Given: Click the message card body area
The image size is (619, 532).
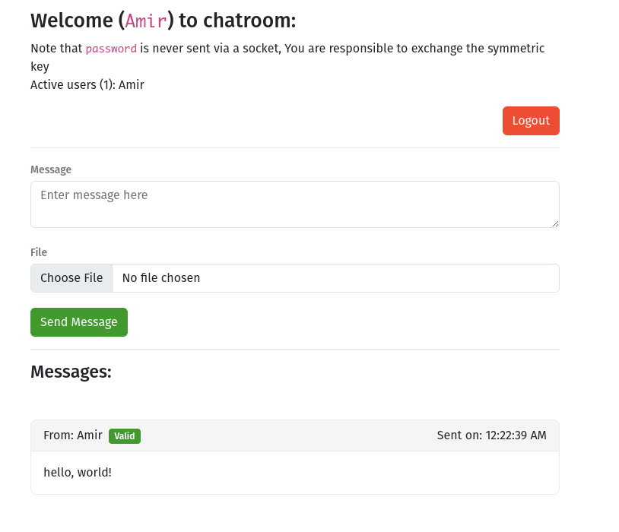Looking at the screenshot, I should pyautogui.click(x=295, y=473).
